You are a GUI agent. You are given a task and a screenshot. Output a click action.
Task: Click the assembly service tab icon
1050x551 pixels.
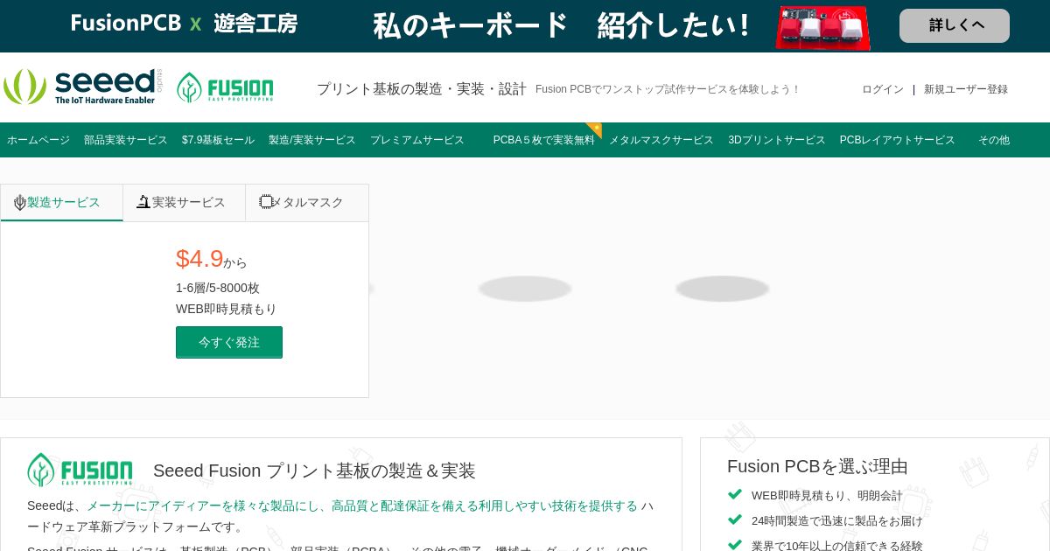143,202
